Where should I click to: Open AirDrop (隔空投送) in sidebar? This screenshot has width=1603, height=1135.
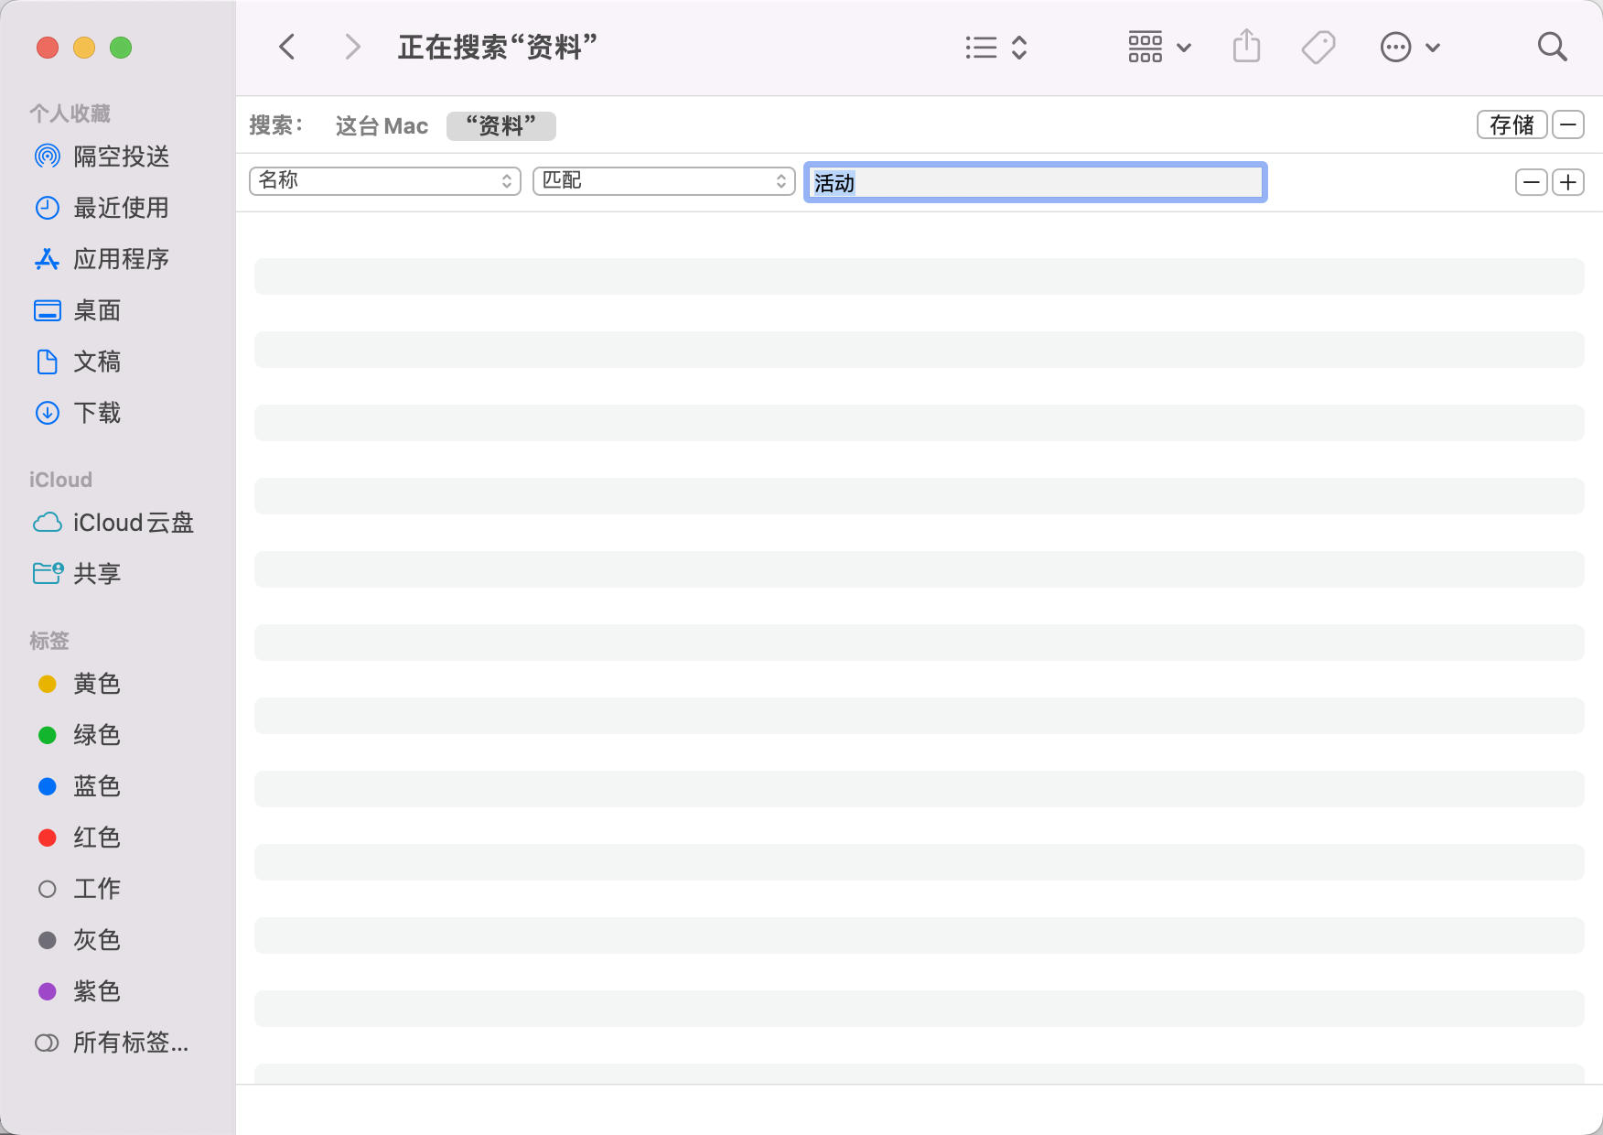coord(121,157)
